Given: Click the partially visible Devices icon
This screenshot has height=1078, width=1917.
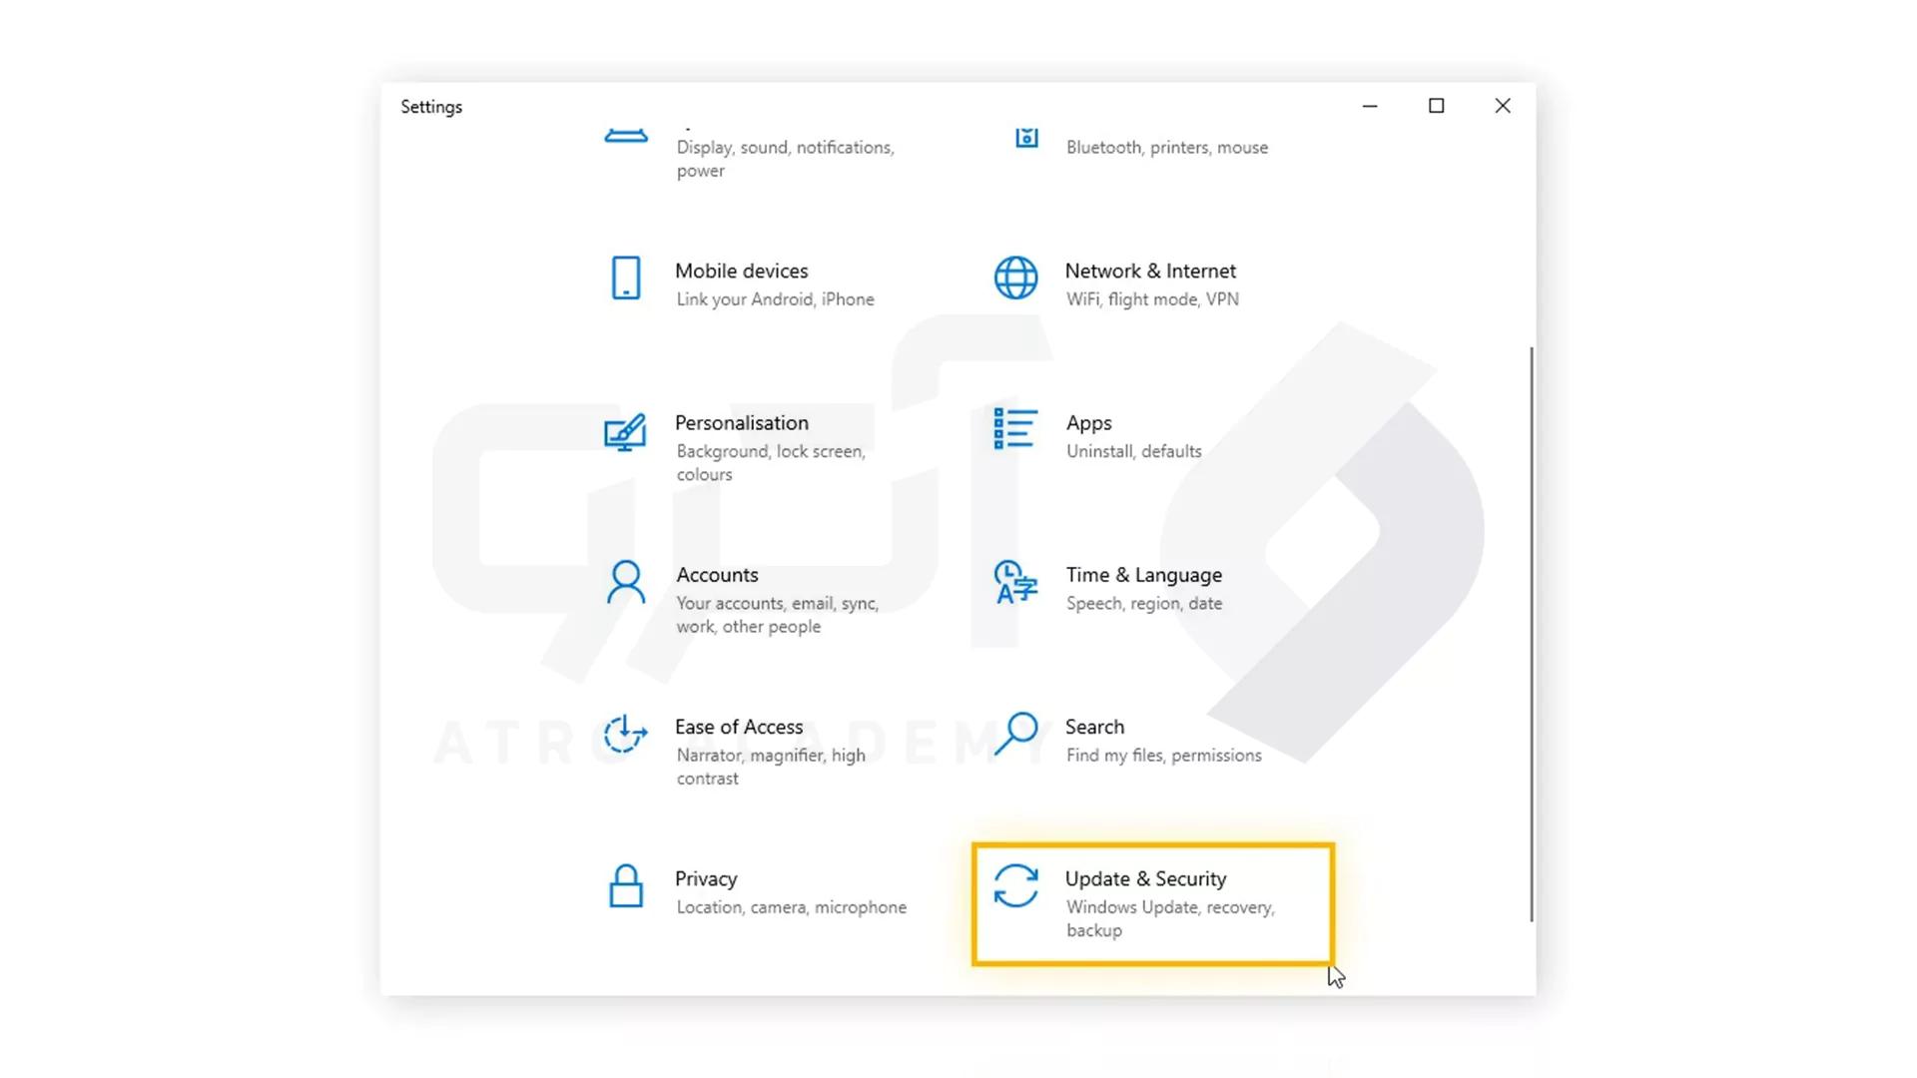Looking at the screenshot, I should tap(1026, 138).
